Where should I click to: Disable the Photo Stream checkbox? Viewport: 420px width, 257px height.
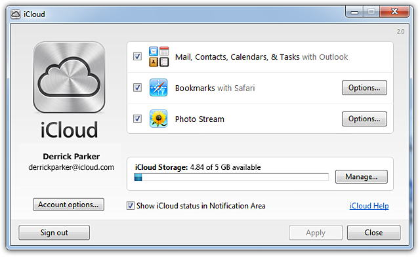(x=137, y=119)
